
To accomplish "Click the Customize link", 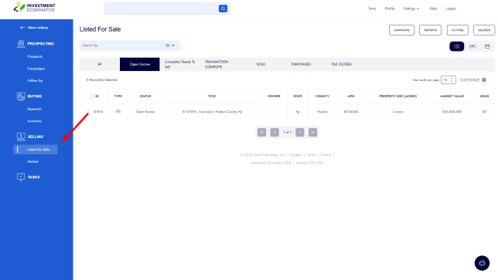I will click(469, 80).
